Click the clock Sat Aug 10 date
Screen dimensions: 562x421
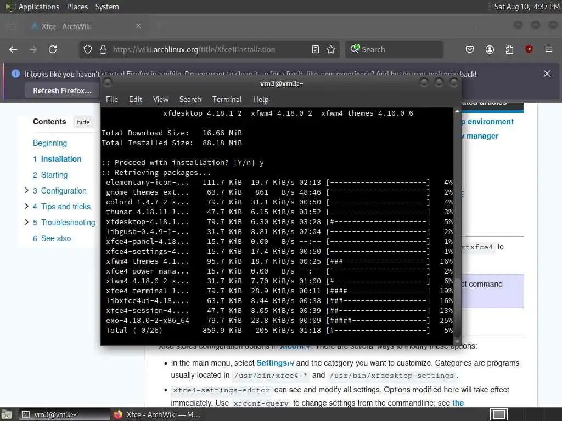click(x=526, y=7)
